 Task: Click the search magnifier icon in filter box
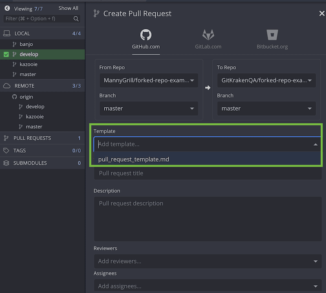(76, 19)
